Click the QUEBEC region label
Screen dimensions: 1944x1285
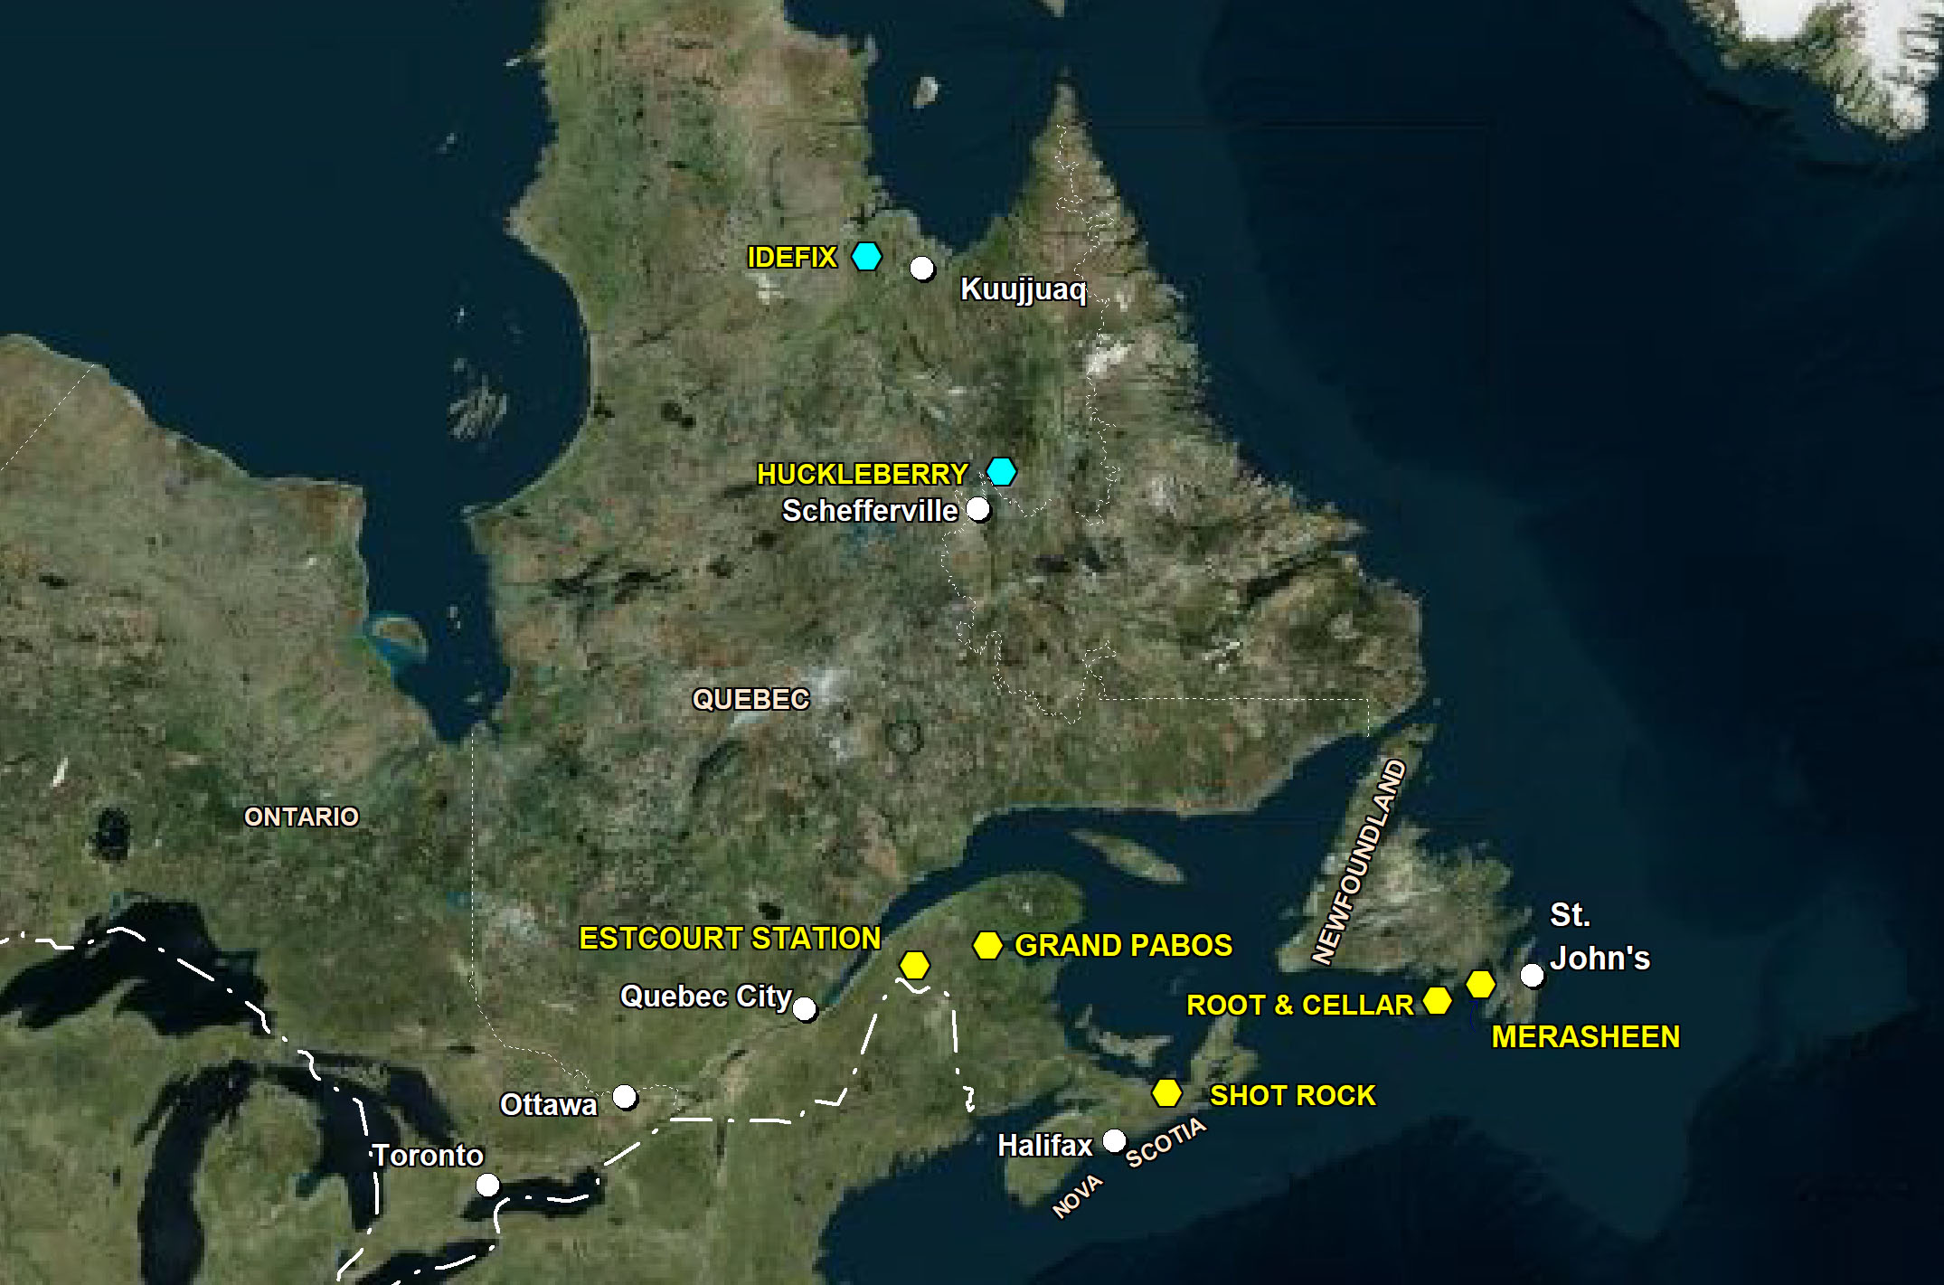pyautogui.click(x=752, y=699)
